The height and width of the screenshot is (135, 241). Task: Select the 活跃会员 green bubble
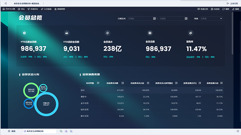(x=31, y=91)
